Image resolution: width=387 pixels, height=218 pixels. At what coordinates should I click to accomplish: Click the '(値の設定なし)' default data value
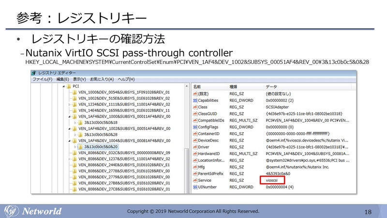278,93
